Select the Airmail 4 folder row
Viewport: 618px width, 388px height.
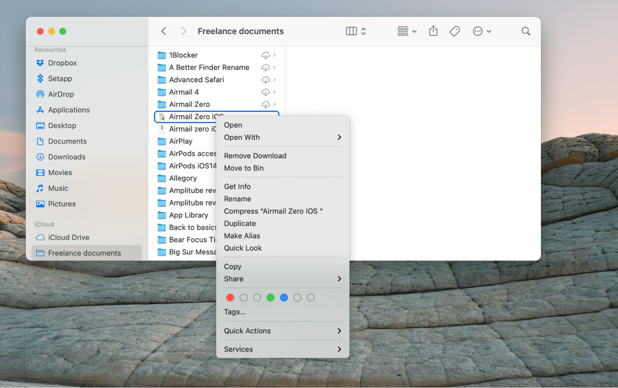(217, 92)
